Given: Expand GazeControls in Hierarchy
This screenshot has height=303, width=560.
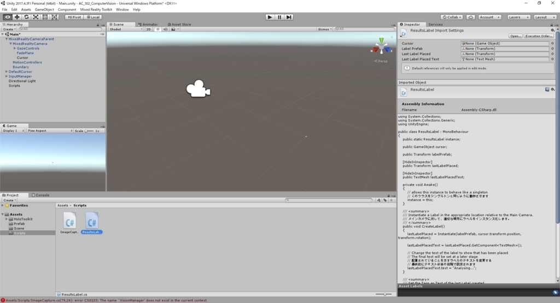Looking at the screenshot, I should (15, 48).
